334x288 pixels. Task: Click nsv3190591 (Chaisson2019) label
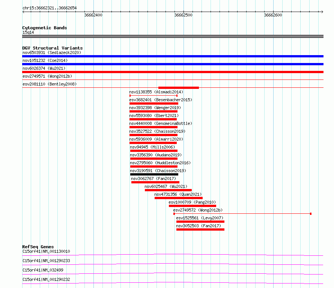pyautogui.click(x=158, y=171)
